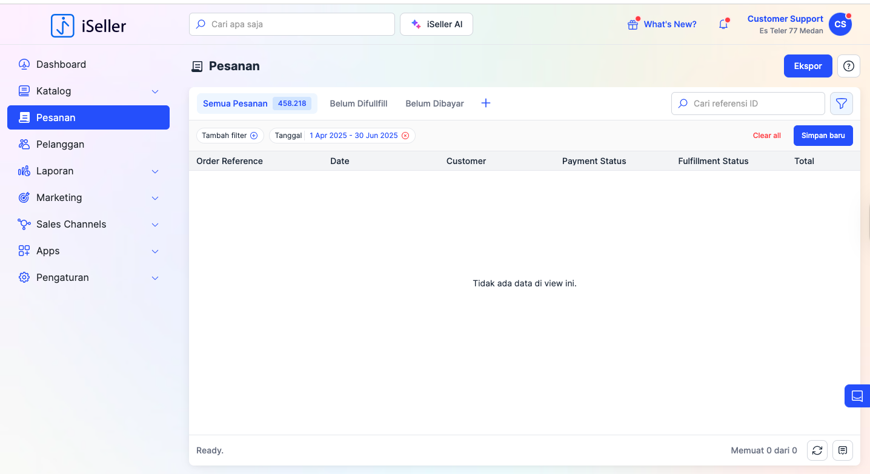
Task: Open the footer message log icon
Action: point(843,450)
